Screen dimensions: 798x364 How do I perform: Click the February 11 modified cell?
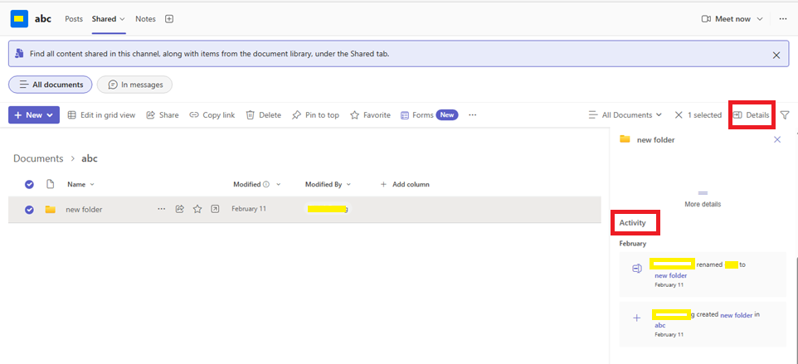click(249, 209)
